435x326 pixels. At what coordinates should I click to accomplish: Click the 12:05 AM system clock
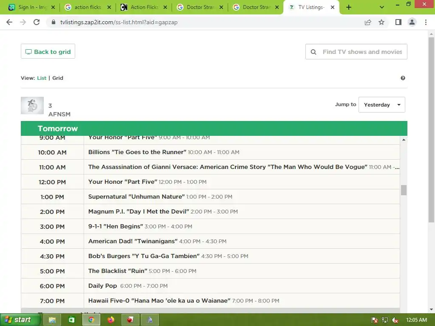tap(416, 320)
